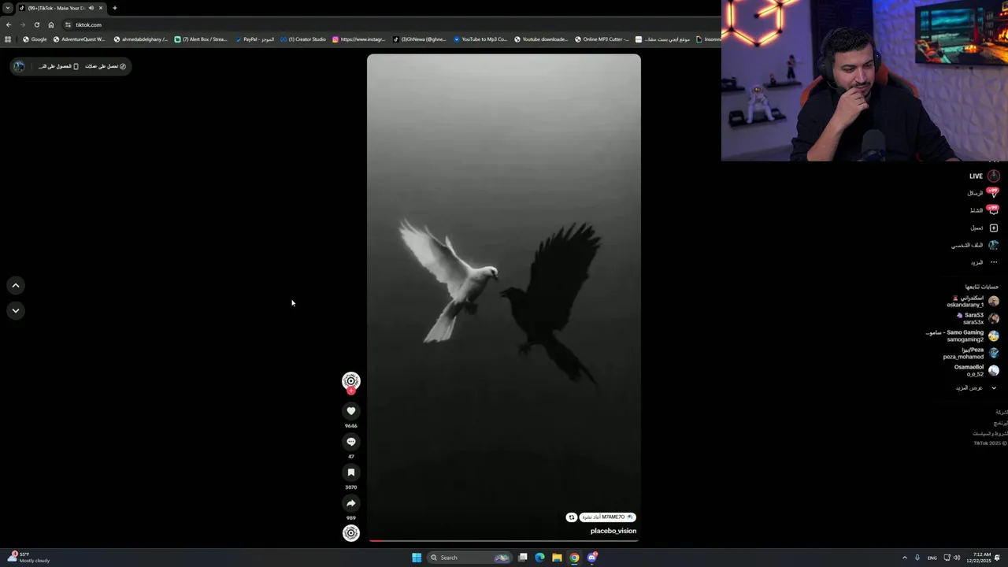
Task: Open the Windows Start menu
Action: click(x=417, y=558)
